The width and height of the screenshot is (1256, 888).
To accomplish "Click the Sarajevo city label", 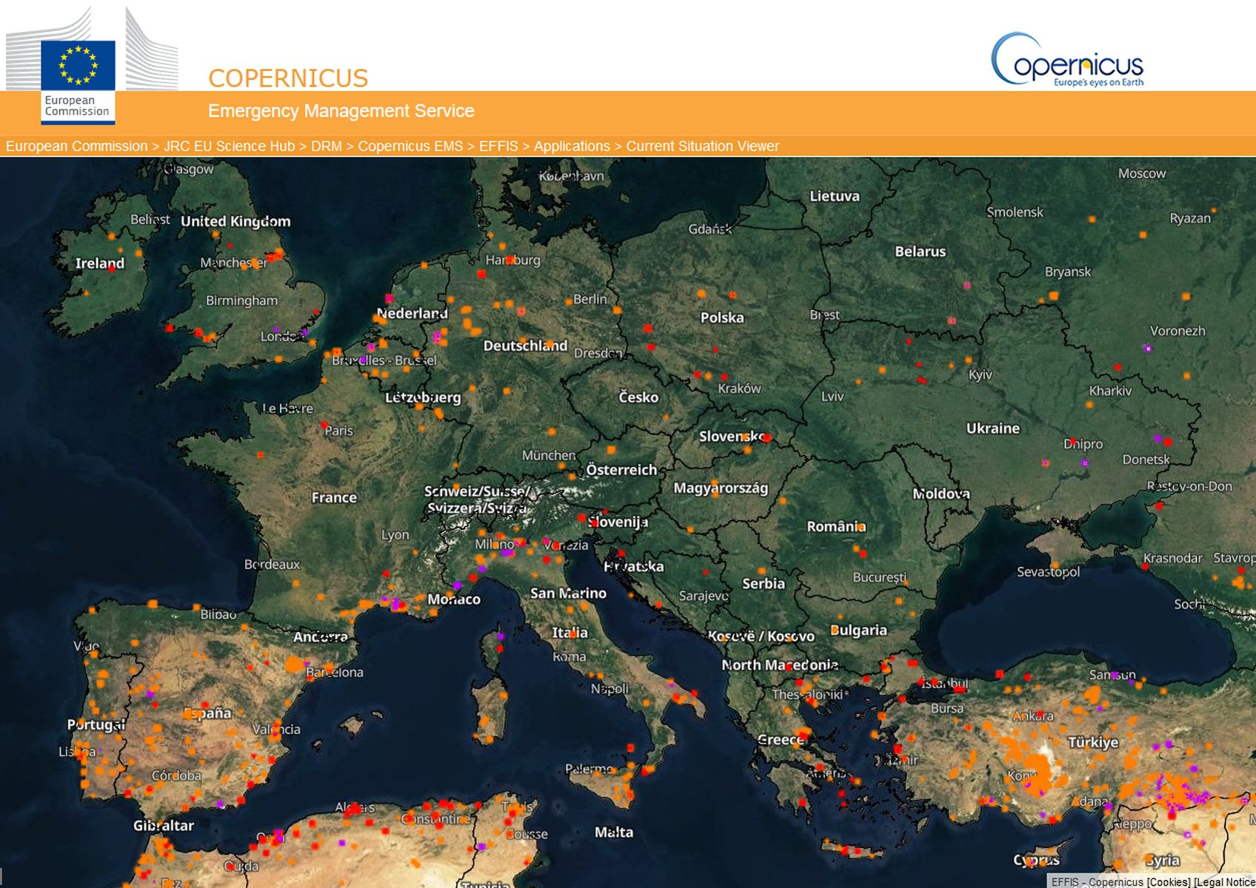I will pyautogui.click(x=704, y=596).
